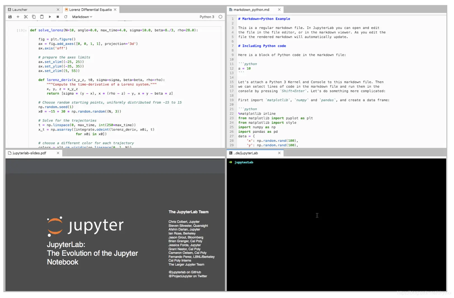Click the orange notebook icon on Lorenz tab

67,10
